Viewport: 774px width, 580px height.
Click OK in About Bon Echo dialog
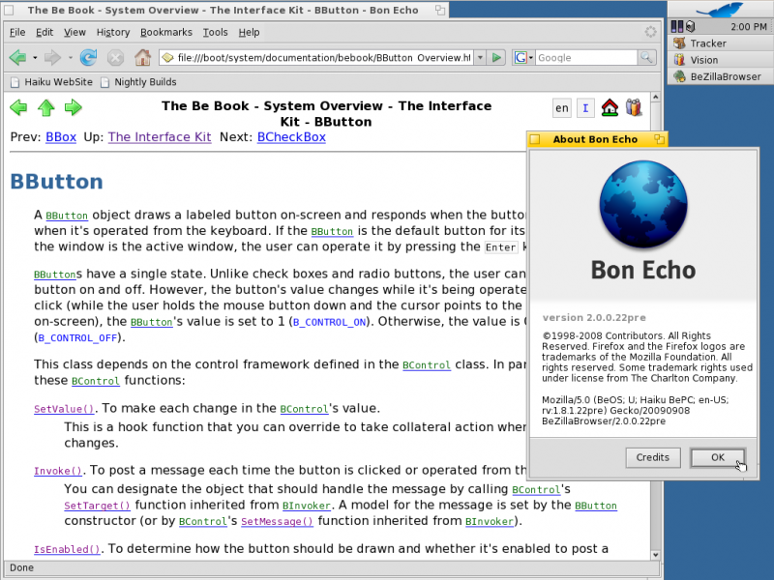(718, 457)
